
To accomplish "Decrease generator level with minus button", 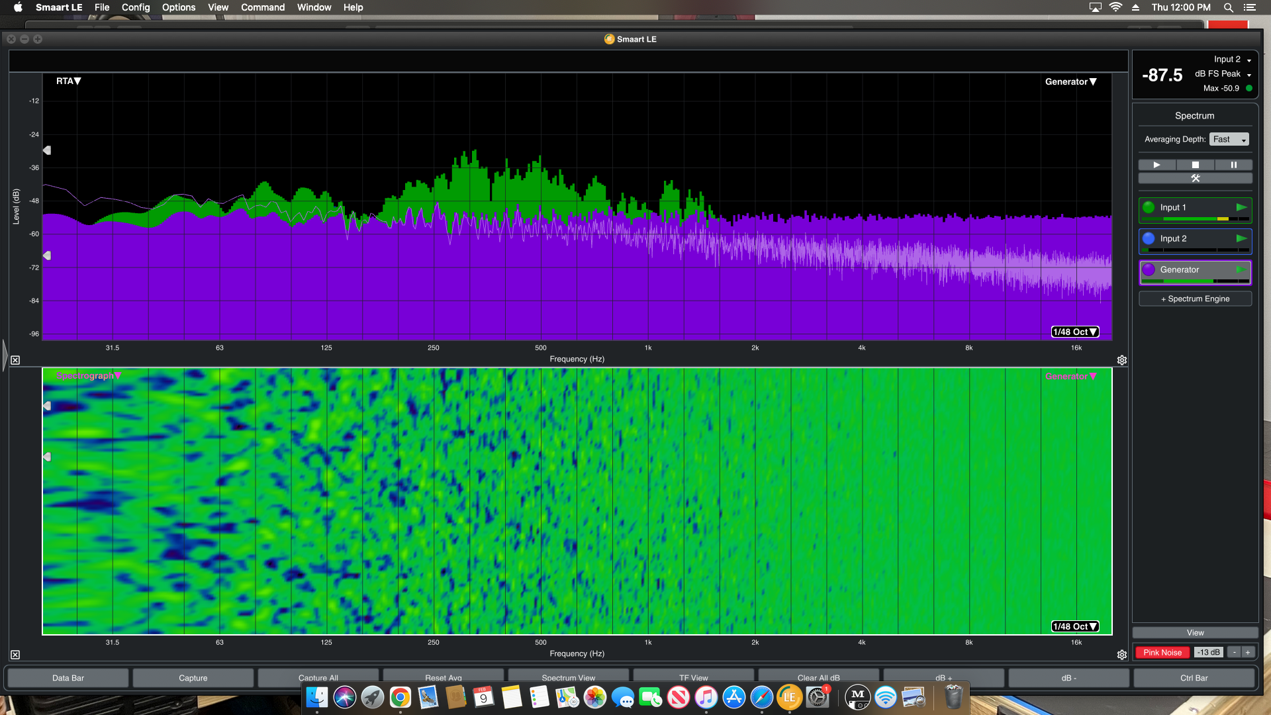I will click(1234, 652).
